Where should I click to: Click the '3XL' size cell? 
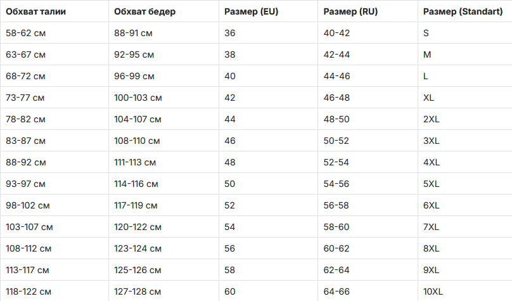point(431,141)
